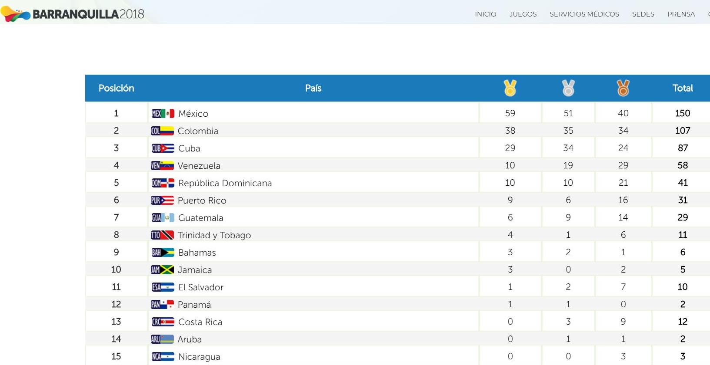Open the PRENSA navigation item
The height and width of the screenshot is (365, 710).
pos(681,14)
